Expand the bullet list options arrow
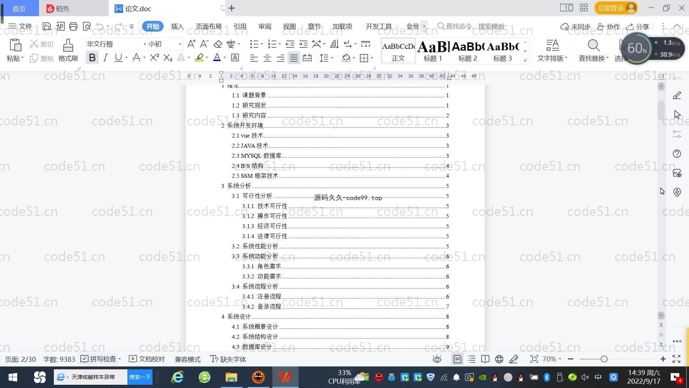The height and width of the screenshot is (388, 689). (x=262, y=44)
